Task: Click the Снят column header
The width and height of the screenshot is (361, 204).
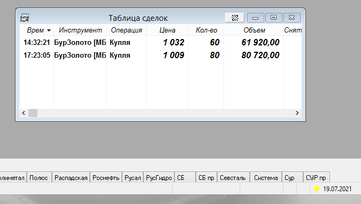Action: (x=293, y=30)
